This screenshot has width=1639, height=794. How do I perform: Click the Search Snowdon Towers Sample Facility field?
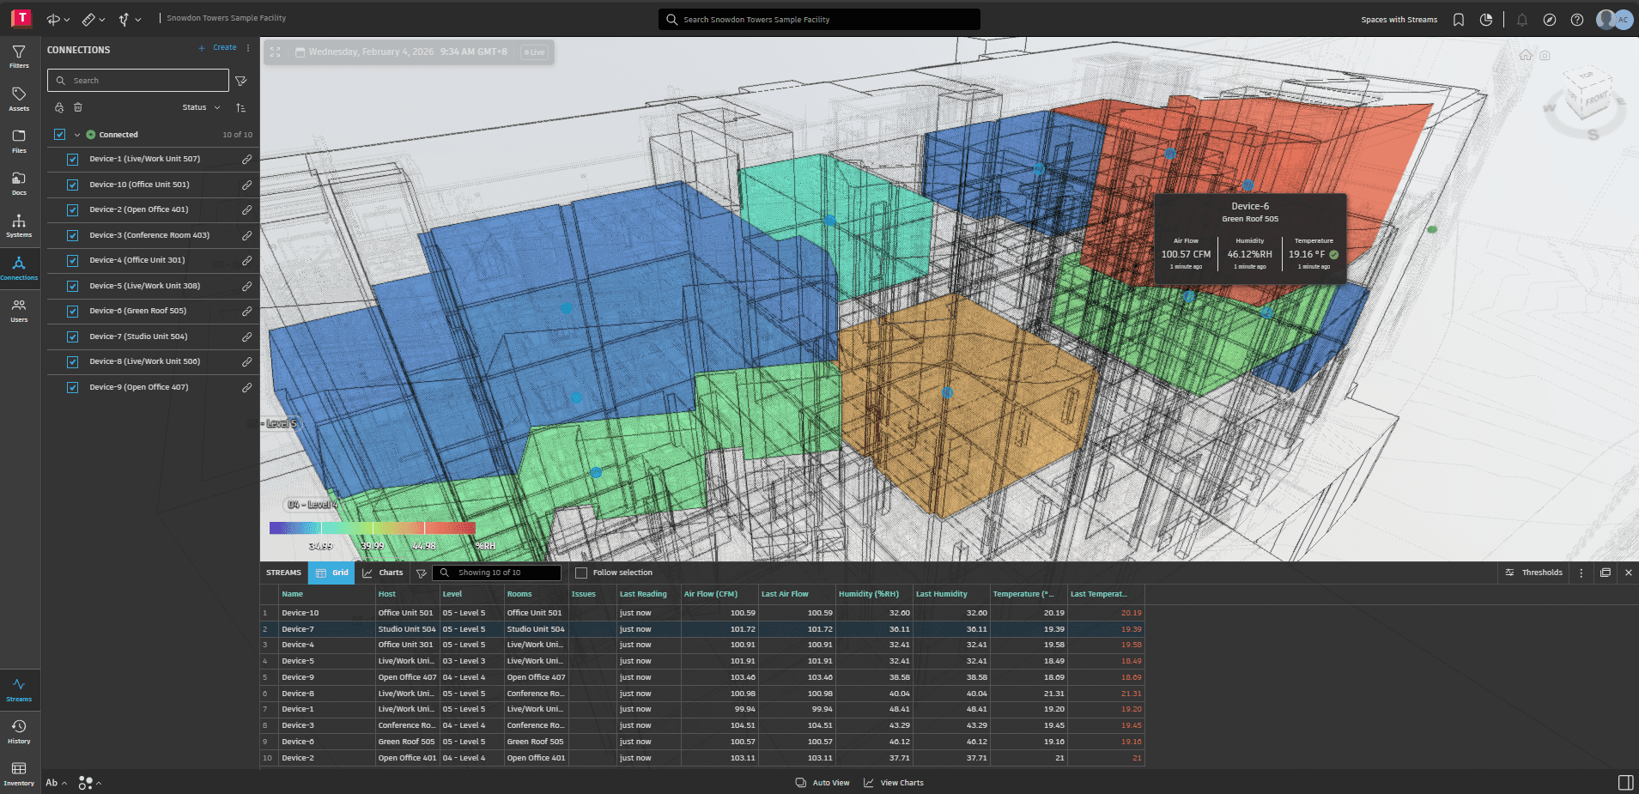coord(818,19)
